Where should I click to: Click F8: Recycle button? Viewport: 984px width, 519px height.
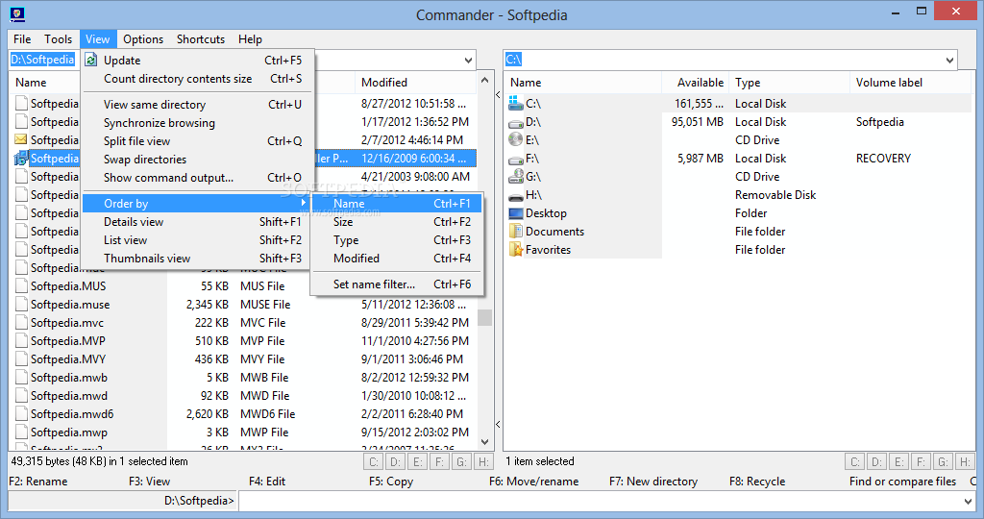click(x=757, y=482)
